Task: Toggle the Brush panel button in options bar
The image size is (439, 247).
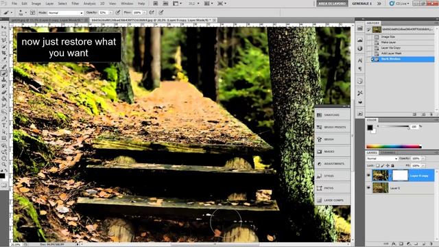Action: click(33, 12)
